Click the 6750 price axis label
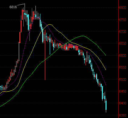The width and height of the screenshot is (128, 118). point(123,20)
